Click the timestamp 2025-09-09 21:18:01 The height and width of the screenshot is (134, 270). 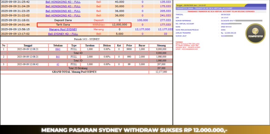point(15,20)
